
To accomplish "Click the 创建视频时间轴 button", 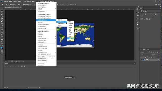I will [69, 77].
